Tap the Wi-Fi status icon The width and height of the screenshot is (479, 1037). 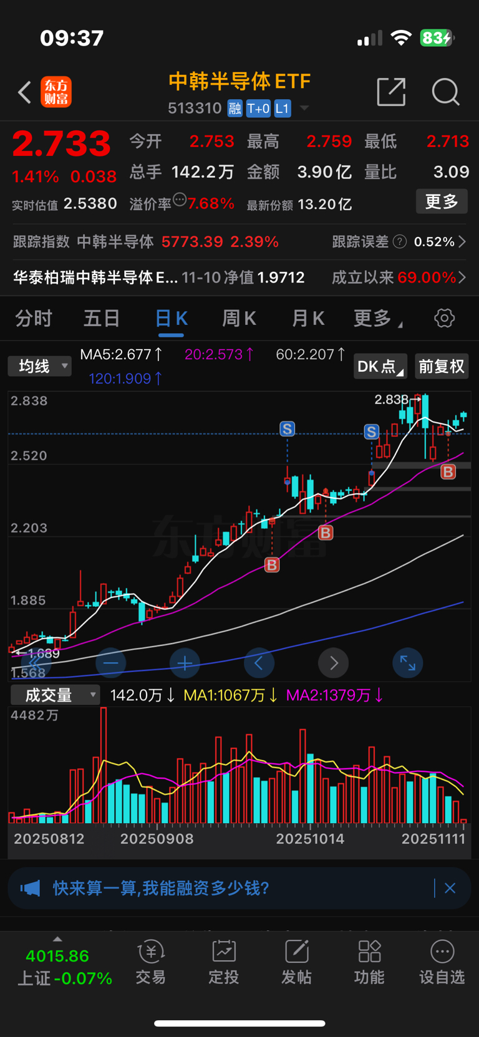[x=401, y=38]
